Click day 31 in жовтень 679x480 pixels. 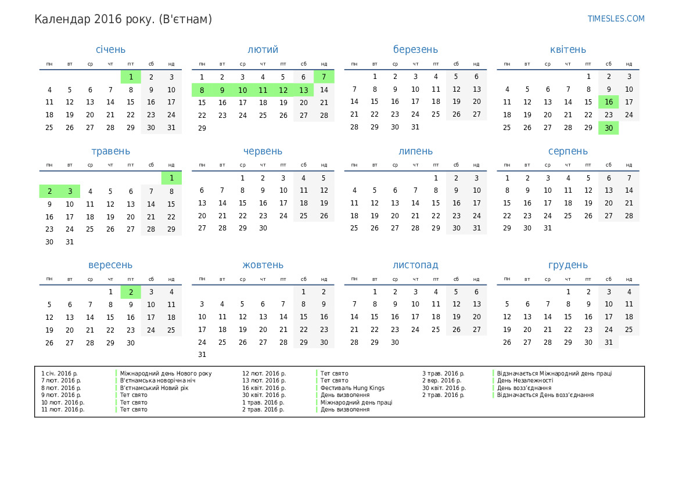tap(202, 355)
